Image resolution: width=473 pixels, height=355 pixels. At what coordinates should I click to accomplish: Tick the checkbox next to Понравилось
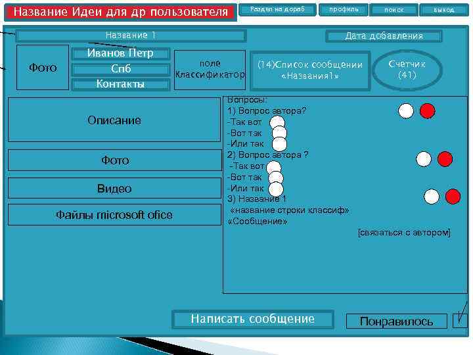click(x=460, y=321)
